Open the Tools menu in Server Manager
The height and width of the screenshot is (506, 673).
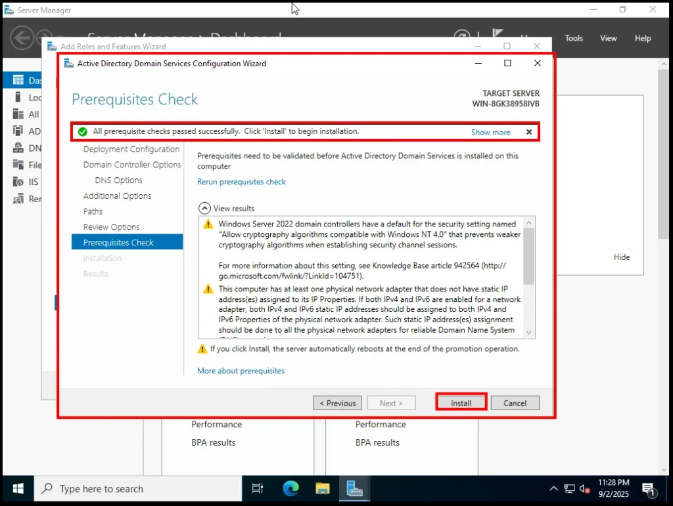tap(574, 38)
